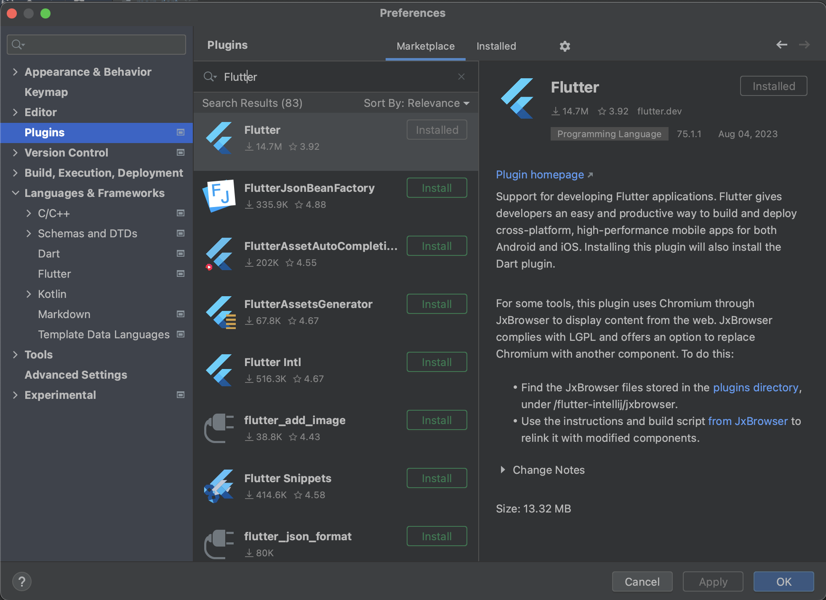Select Plugins in settings tree
Viewport: 826px width, 600px height.
(x=96, y=133)
